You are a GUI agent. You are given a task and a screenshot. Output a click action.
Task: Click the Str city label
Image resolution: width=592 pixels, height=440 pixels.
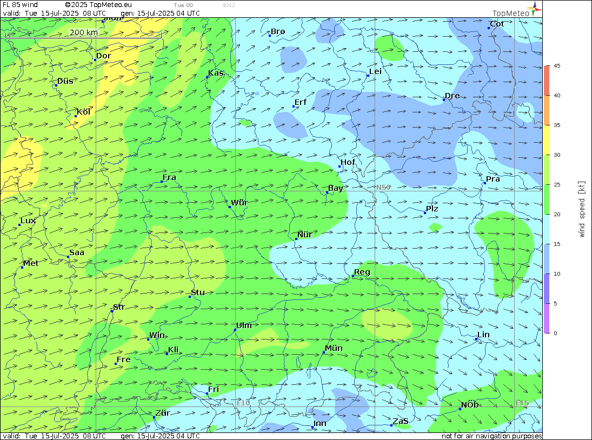pyautogui.click(x=119, y=307)
